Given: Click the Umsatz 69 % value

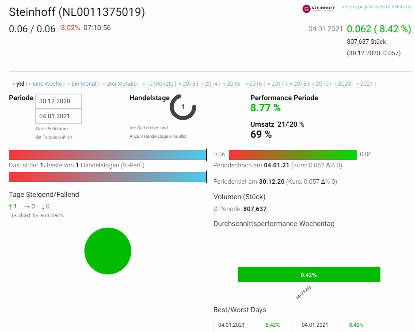Looking at the screenshot, I should coord(261,134).
